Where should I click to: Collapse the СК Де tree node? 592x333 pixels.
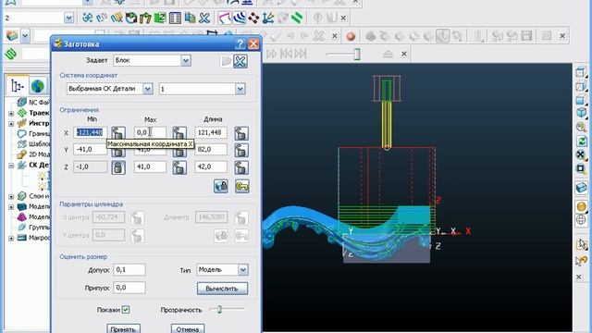(x=11, y=165)
